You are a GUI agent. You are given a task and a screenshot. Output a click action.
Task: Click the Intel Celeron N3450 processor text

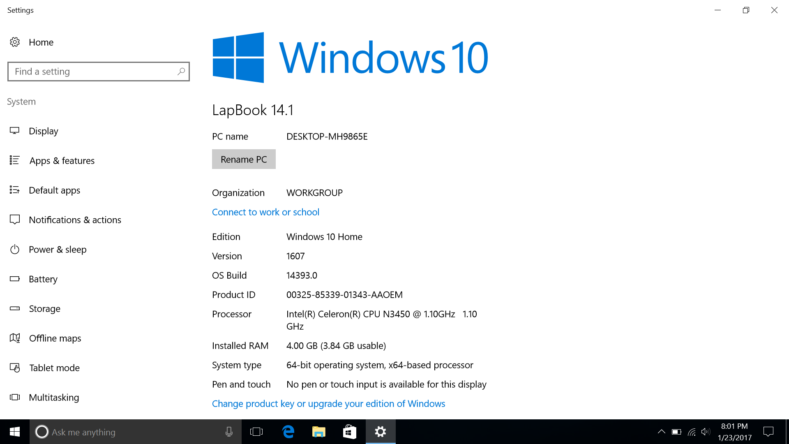click(x=381, y=320)
